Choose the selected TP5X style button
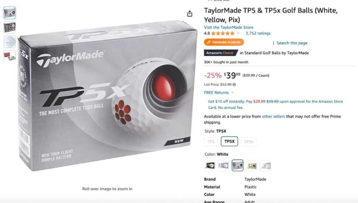The width and height of the screenshot is (358, 203). (229, 141)
